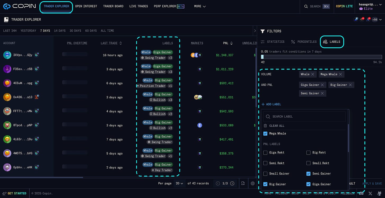Screen dimensions: 385x198
Task: Check Giga Rekt checkbox
Action: [x=265, y=152]
